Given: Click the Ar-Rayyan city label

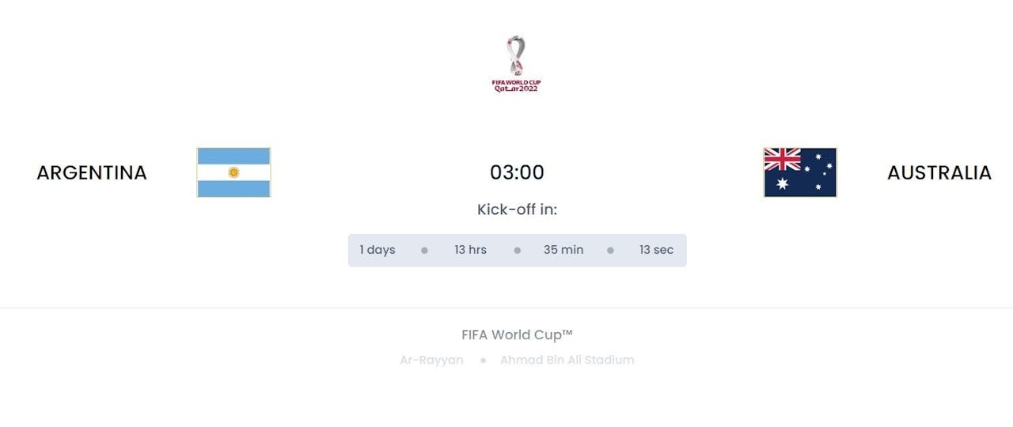Looking at the screenshot, I should click(x=431, y=360).
